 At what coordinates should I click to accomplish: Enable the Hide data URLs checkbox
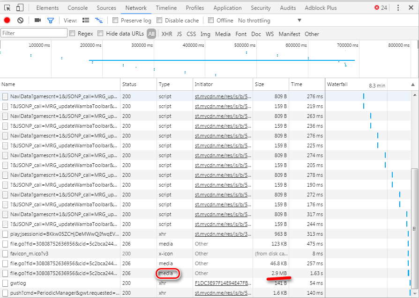(x=100, y=34)
